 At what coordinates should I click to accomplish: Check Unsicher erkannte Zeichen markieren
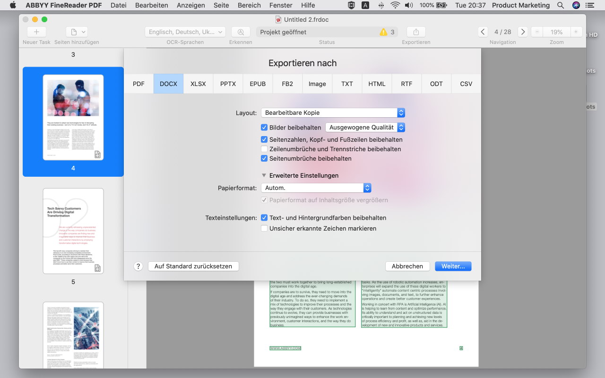pos(264,229)
